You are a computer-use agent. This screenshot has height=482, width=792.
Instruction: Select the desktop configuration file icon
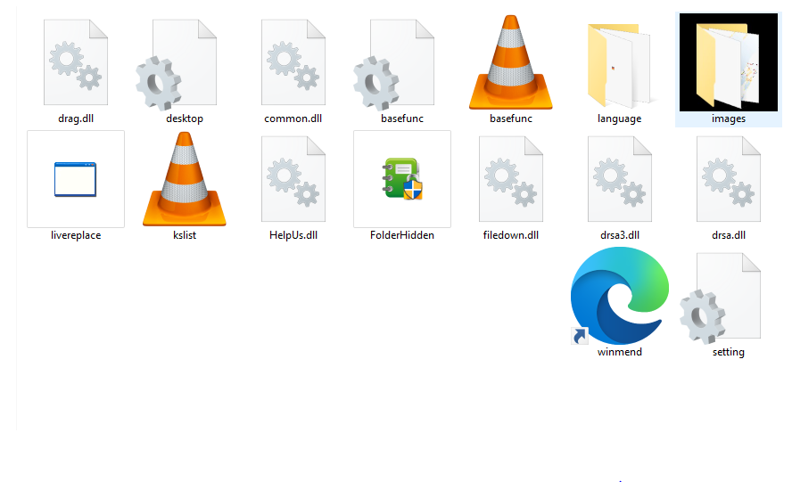pos(177,65)
